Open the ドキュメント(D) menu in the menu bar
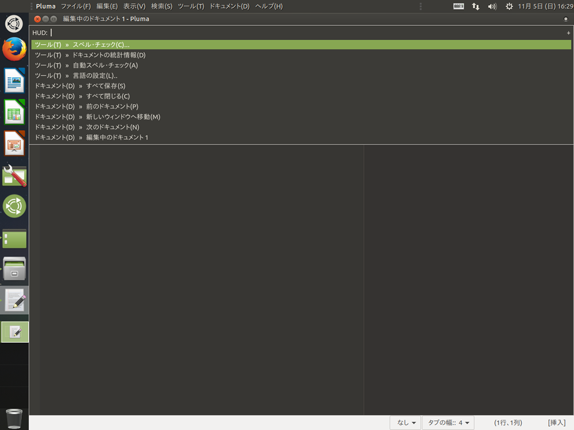Image resolution: width=574 pixels, height=430 pixels. coord(229,6)
